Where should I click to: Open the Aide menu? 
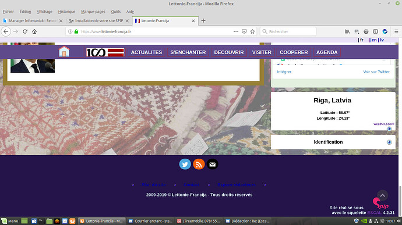(130, 12)
